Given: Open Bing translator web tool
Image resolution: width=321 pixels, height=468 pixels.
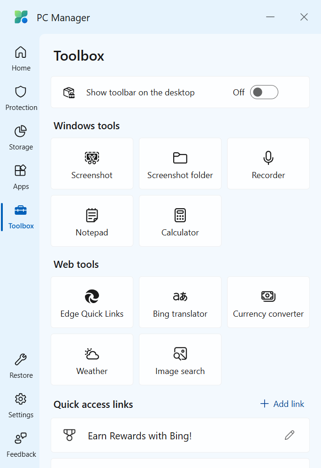Looking at the screenshot, I should coord(180,303).
